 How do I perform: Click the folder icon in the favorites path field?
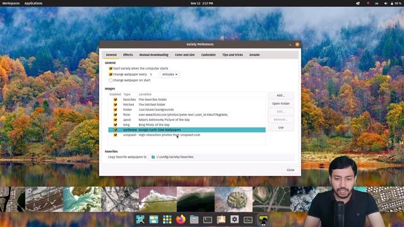(153, 157)
